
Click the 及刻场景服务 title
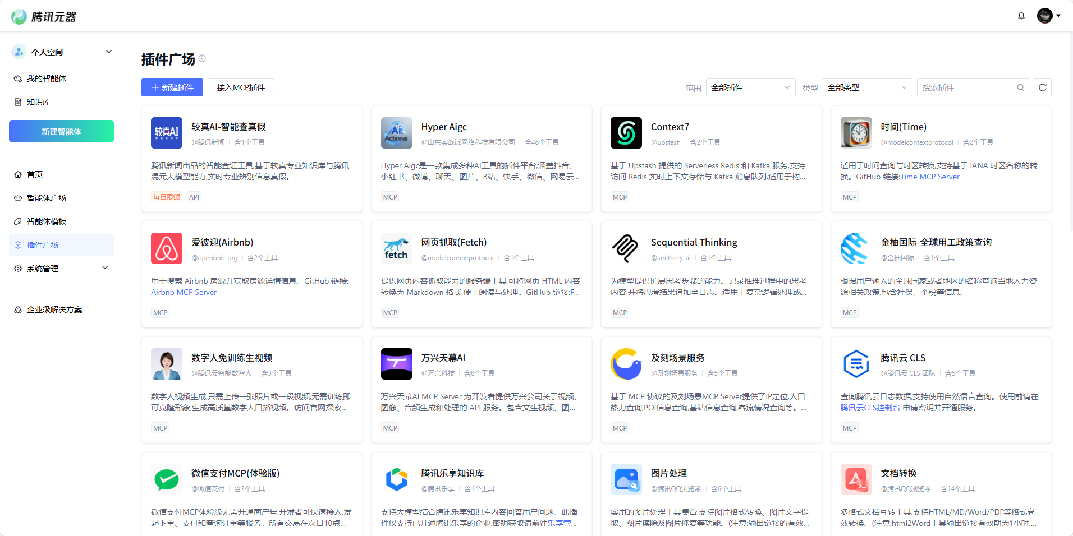click(x=678, y=358)
